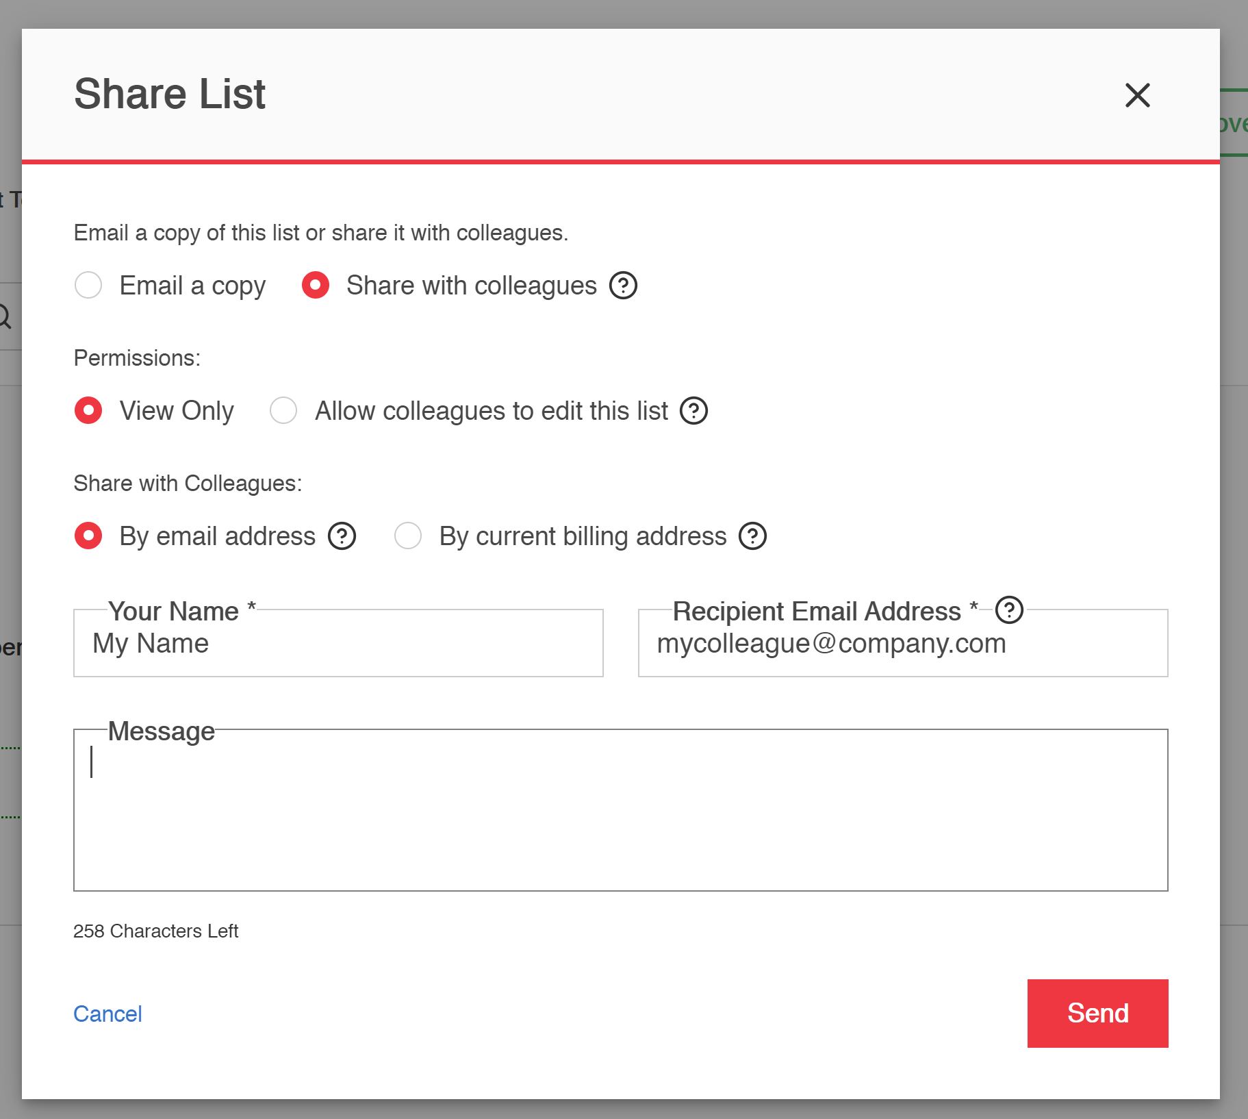Click the green-outlined tab behind the dialog

(1234, 123)
